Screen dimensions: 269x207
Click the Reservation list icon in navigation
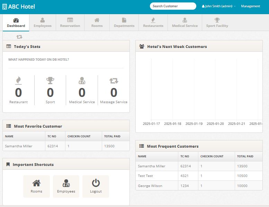tap(70, 20)
